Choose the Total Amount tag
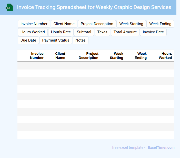This screenshot has width=180, height=158. coord(125,32)
